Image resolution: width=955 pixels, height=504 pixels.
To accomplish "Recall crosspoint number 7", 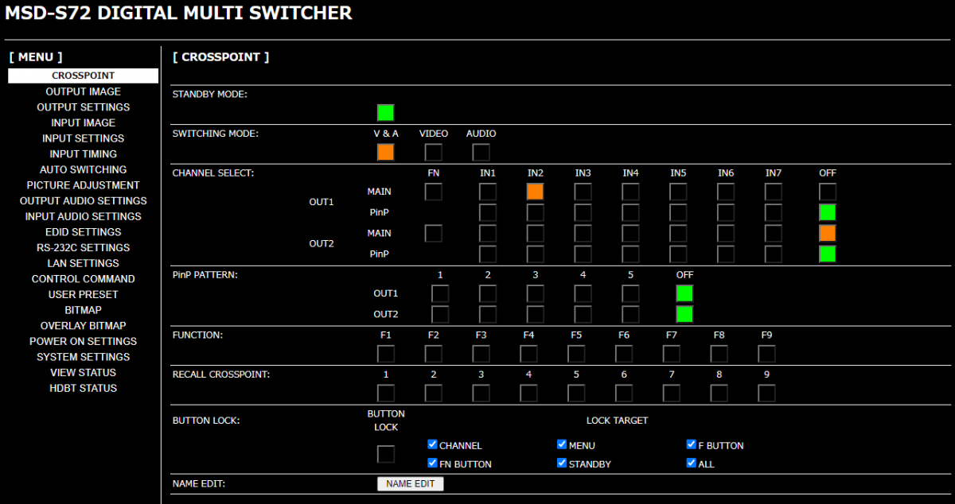I will click(672, 394).
